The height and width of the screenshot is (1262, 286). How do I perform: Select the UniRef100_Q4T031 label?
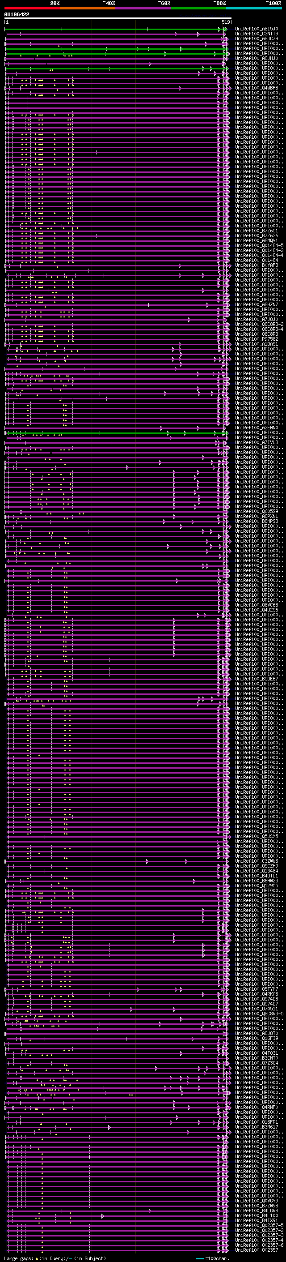tap(257, 1053)
